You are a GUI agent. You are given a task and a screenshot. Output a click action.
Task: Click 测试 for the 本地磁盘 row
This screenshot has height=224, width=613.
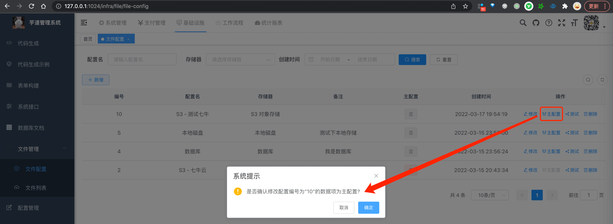pos(572,133)
